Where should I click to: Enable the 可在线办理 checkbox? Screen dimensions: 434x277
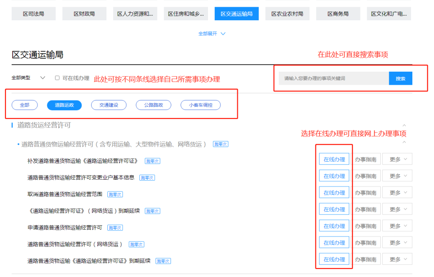57,78
